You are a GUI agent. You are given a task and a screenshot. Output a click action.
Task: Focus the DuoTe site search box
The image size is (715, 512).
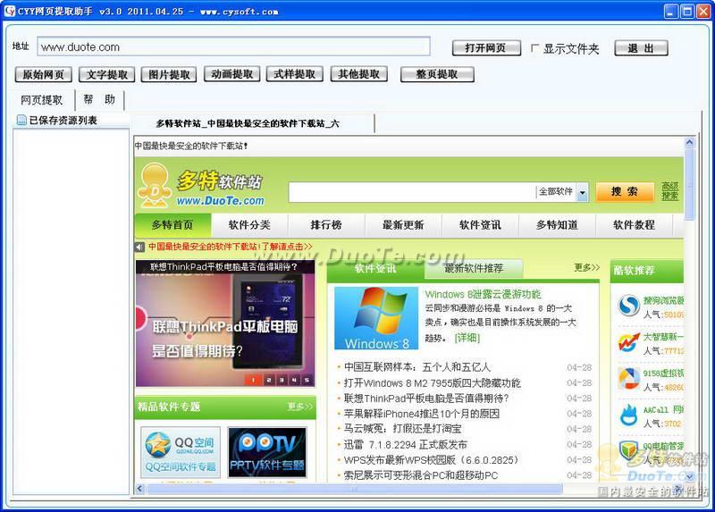[x=411, y=192]
